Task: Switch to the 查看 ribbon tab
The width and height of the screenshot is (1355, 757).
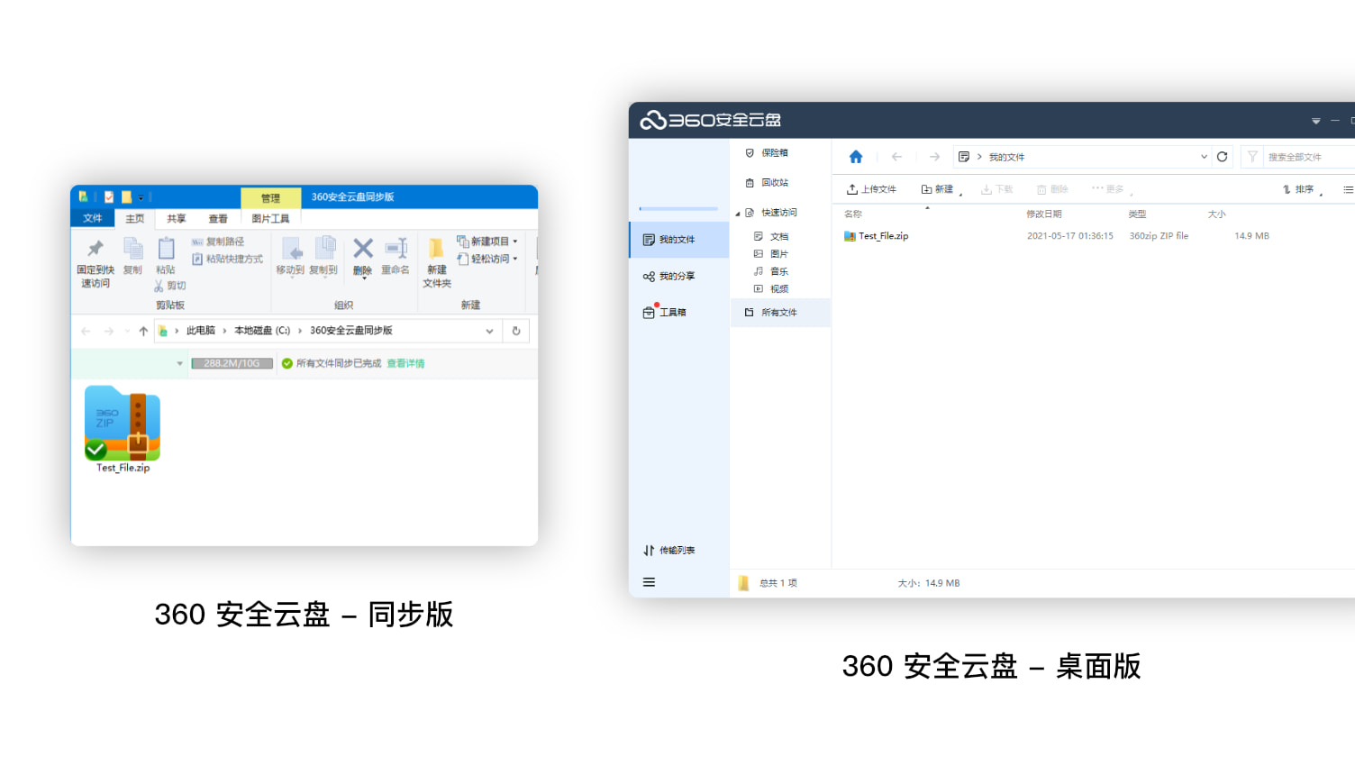Action: click(218, 218)
